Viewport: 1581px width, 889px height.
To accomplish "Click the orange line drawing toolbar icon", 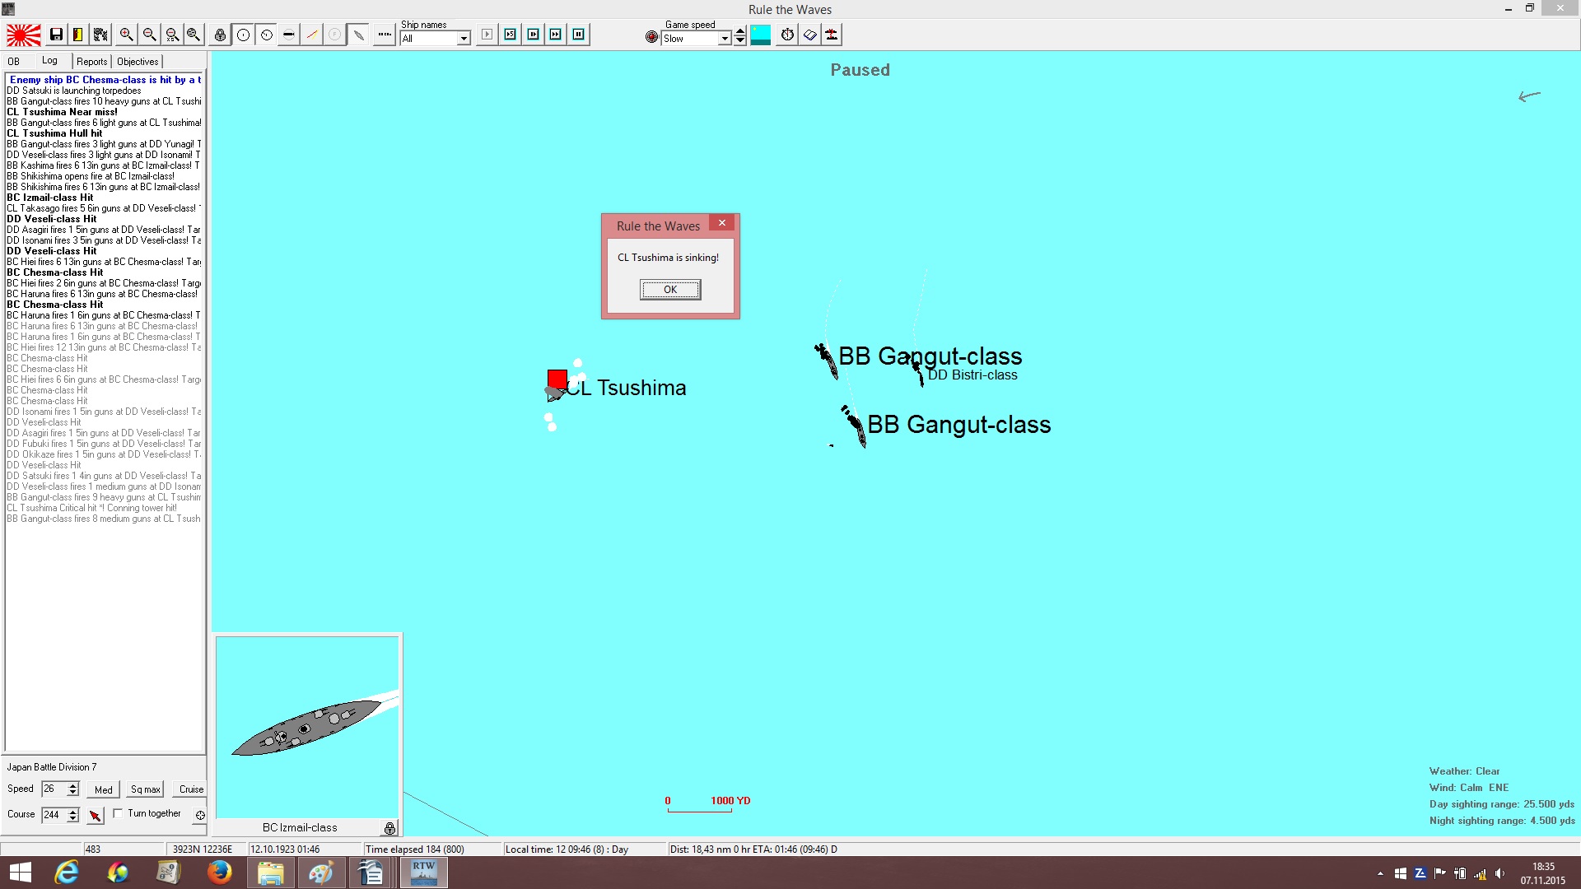I will click(312, 35).
